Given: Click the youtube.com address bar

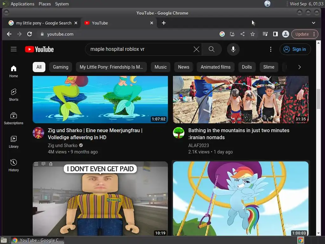Looking at the screenshot, I should (129, 34).
